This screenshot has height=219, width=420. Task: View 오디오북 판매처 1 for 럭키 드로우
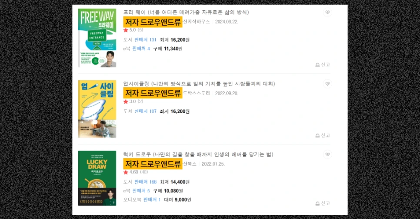(x=152, y=199)
